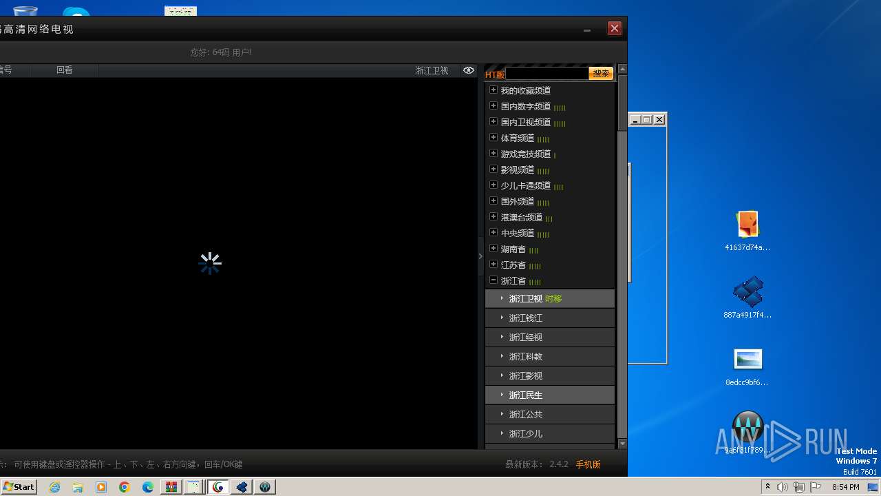Click the 手机版 mobile version link
This screenshot has width=881, height=496.
pyautogui.click(x=588, y=464)
